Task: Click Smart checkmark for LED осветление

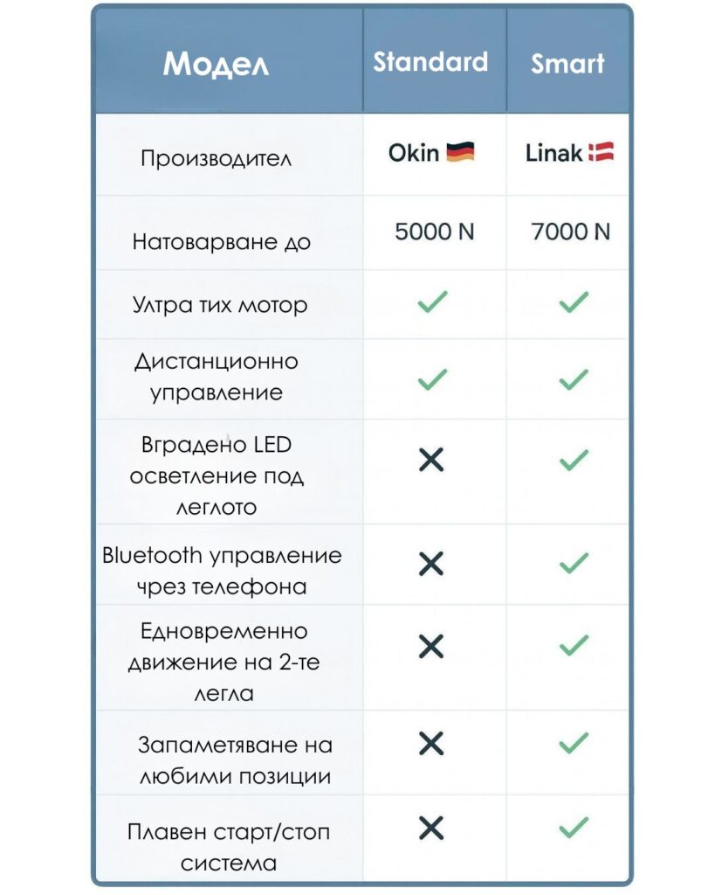Action: [574, 460]
